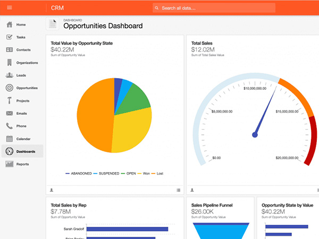Image resolution: width=319 pixels, height=239 pixels.
Task: Click the green OPEN pie slice
Action: click(135, 100)
